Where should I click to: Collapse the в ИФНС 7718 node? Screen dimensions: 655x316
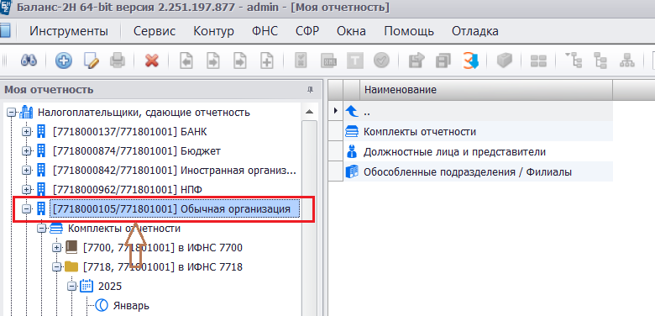pyautogui.click(x=56, y=266)
